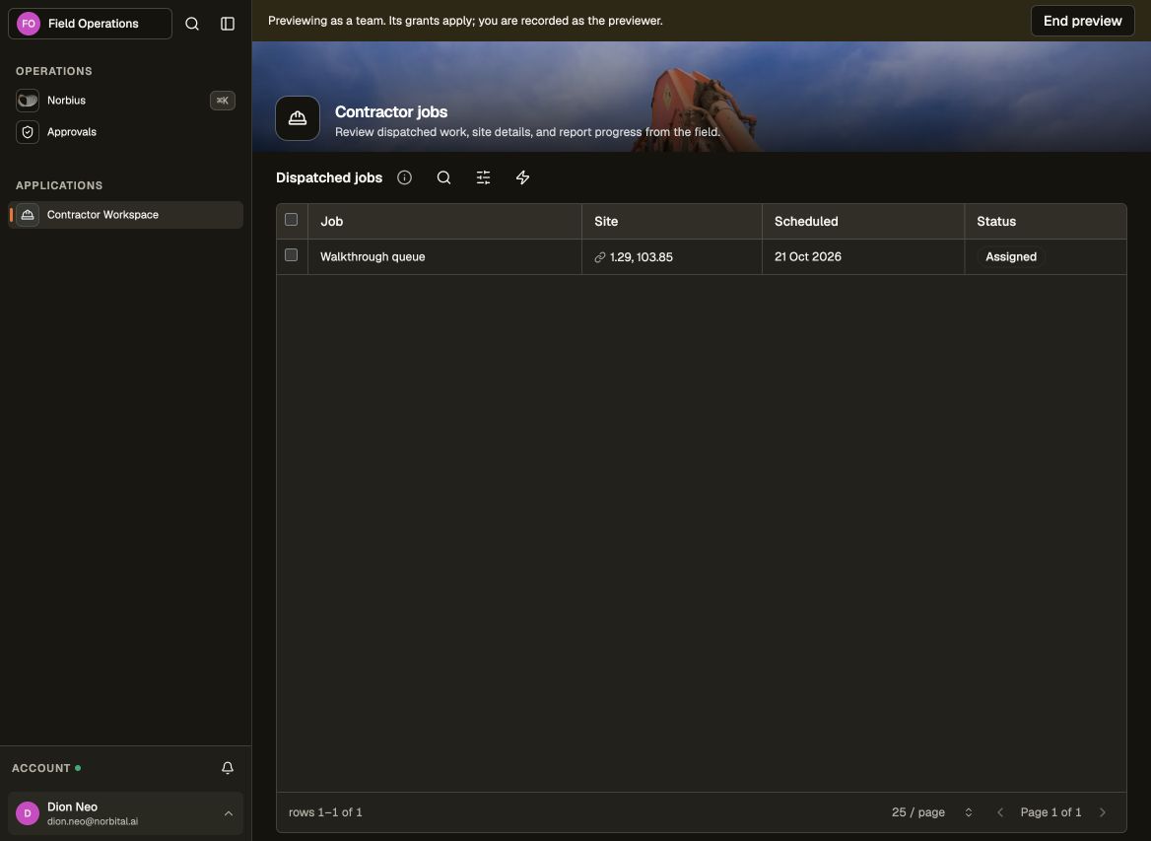Click the Contractor jobs title
Viewport: 1151px width, 841px height.
tap(391, 111)
